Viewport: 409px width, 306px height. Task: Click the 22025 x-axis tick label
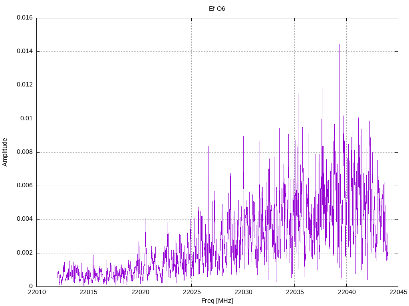click(191, 292)
